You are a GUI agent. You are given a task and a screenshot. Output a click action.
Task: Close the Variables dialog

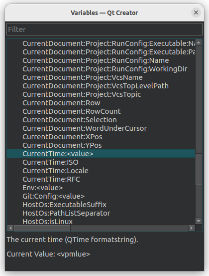pyautogui.click(x=196, y=12)
